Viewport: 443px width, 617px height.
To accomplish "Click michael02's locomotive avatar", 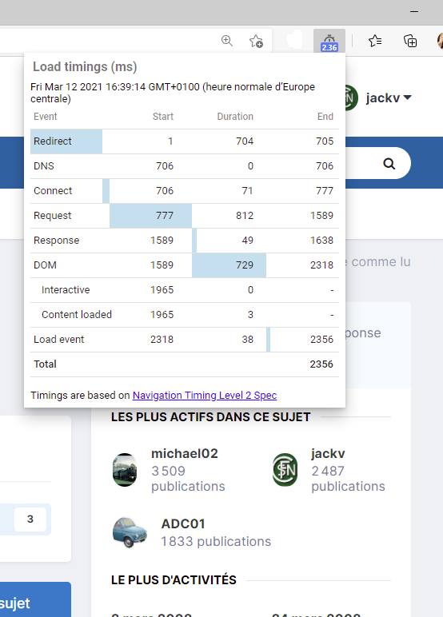I will click(125, 470).
